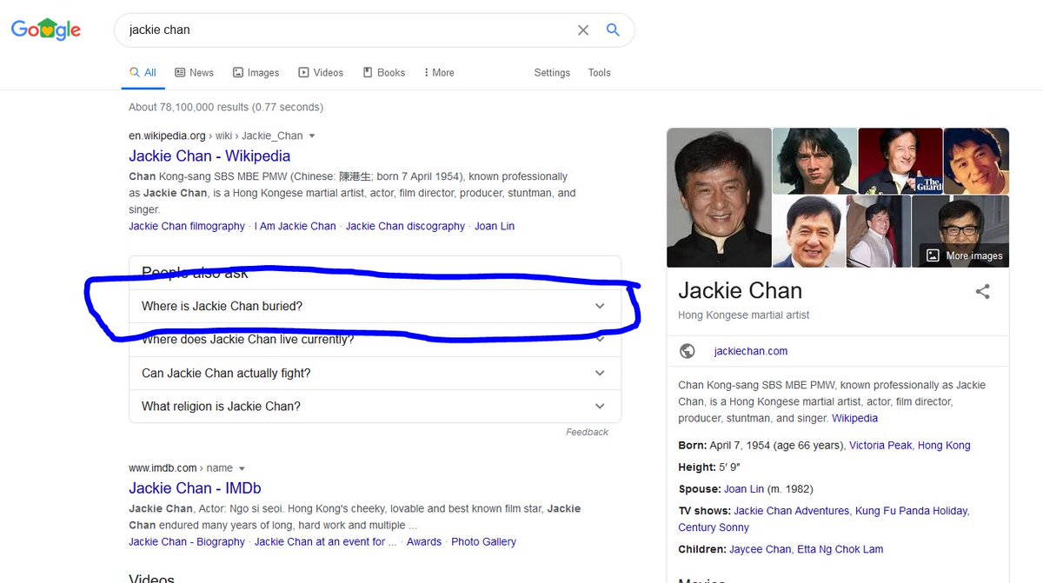Open the More search options menu
This screenshot has height=583, width=1043.
[x=439, y=73]
